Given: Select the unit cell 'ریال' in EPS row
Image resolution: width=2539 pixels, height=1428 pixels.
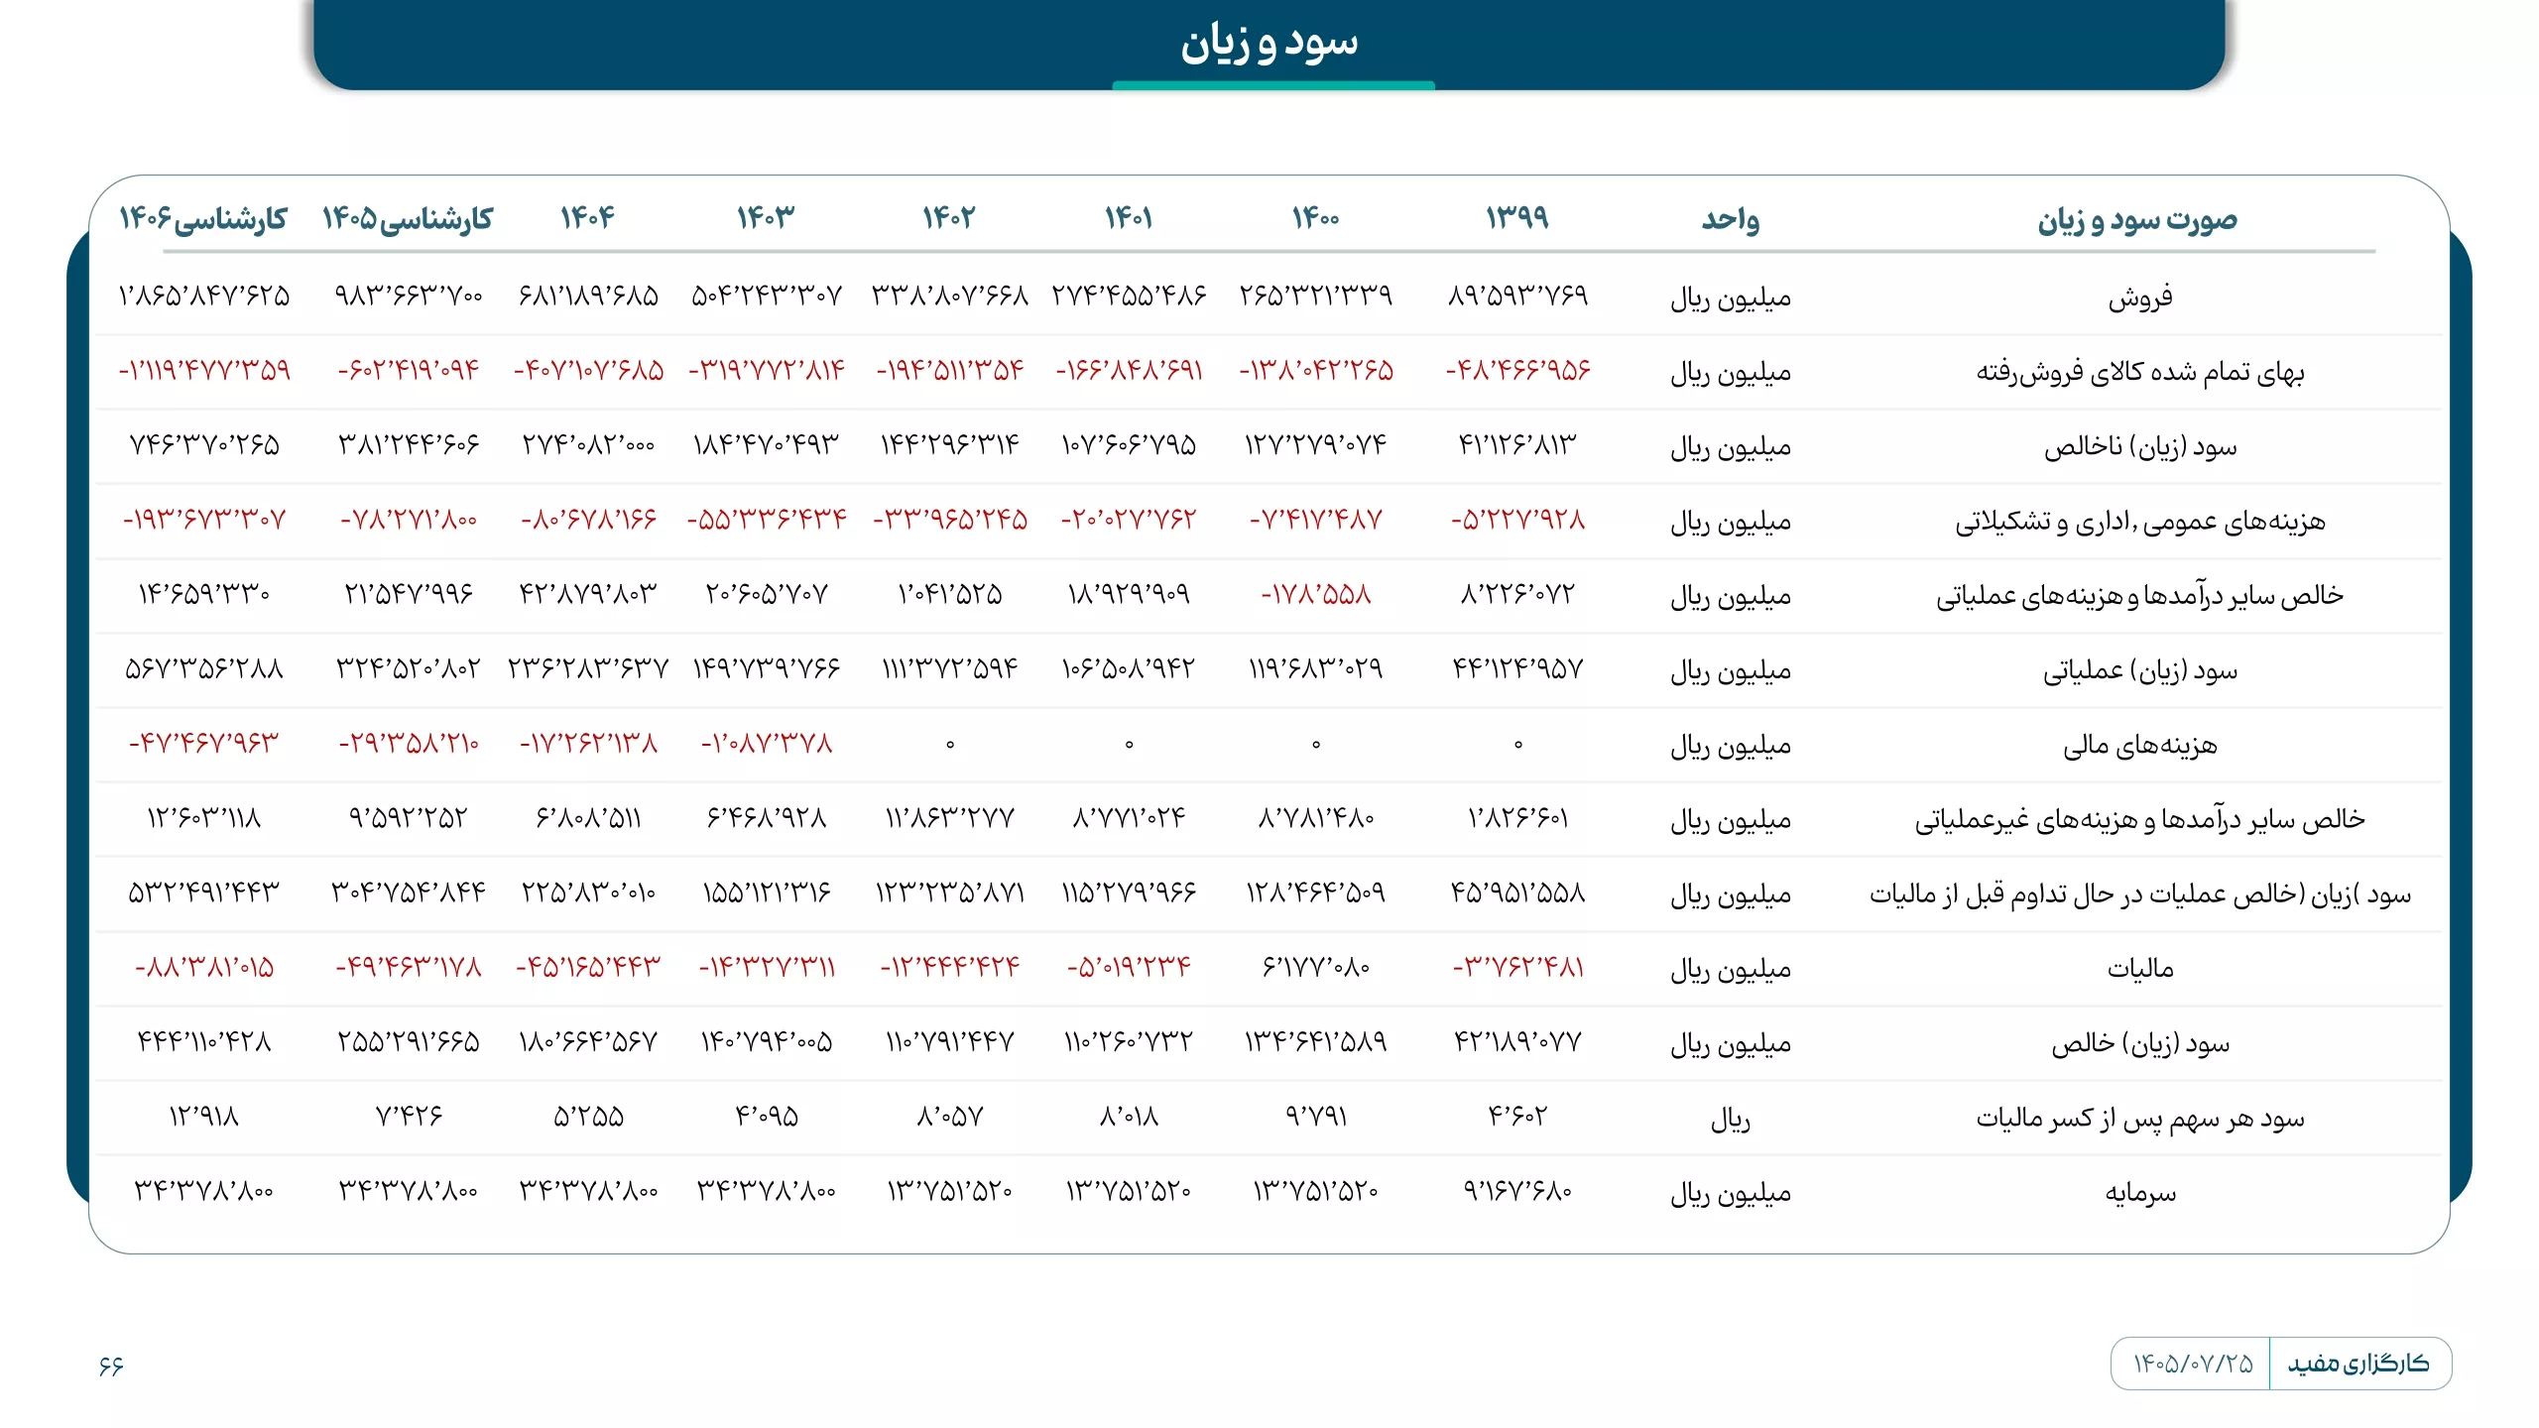Looking at the screenshot, I should click(1731, 1120).
